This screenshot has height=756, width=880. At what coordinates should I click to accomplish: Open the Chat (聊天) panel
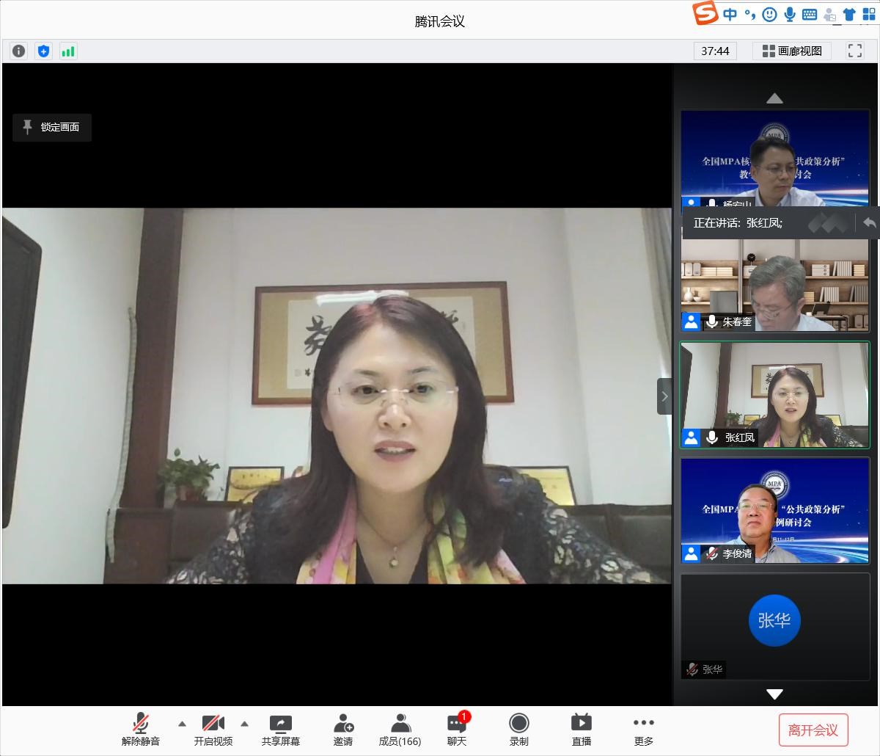[x=457, y=730]
